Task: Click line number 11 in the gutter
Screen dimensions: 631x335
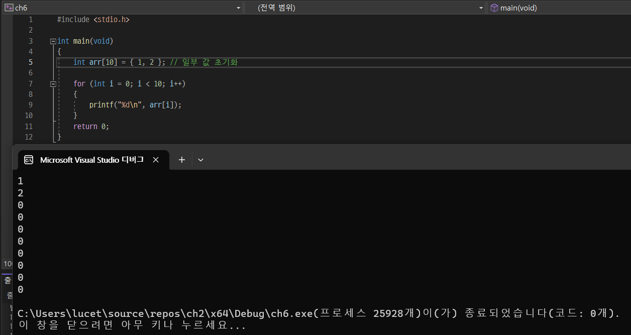Action: pyautogui.click(x=29, y=127)
